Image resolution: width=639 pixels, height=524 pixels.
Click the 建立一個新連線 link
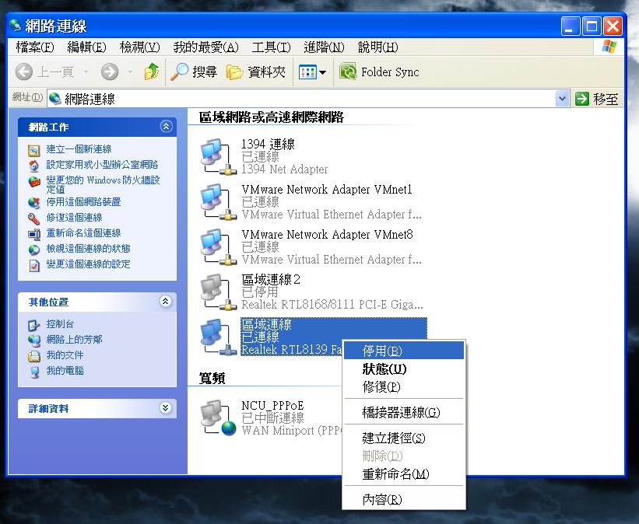(x=79, y=149)
